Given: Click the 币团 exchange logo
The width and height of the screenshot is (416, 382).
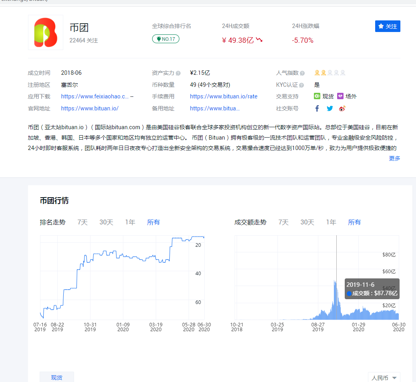Looking at the screenshot, I should tap(46, 32).
